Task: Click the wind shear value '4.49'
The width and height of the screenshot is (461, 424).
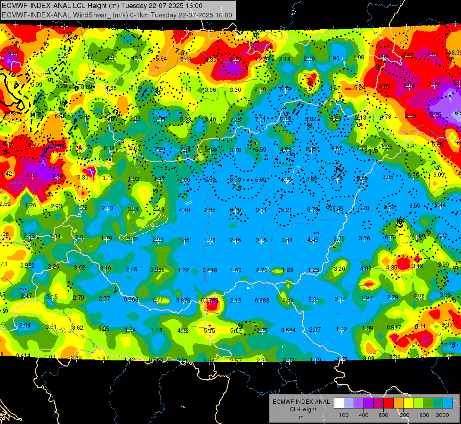Action: 313,239
